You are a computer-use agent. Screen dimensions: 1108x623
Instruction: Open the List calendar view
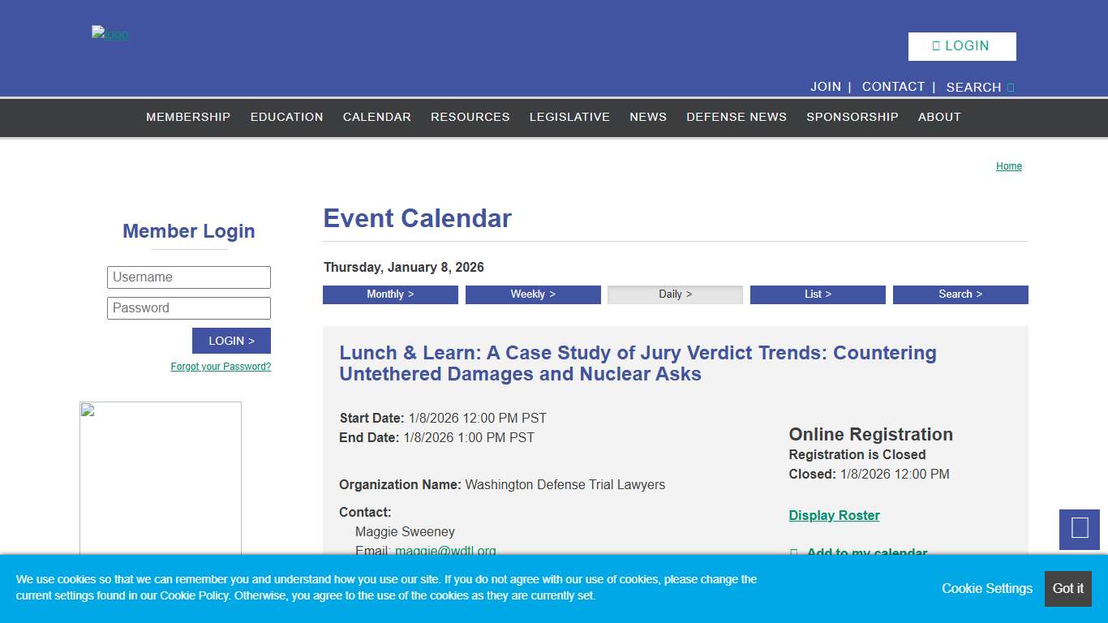pos(818,294)
